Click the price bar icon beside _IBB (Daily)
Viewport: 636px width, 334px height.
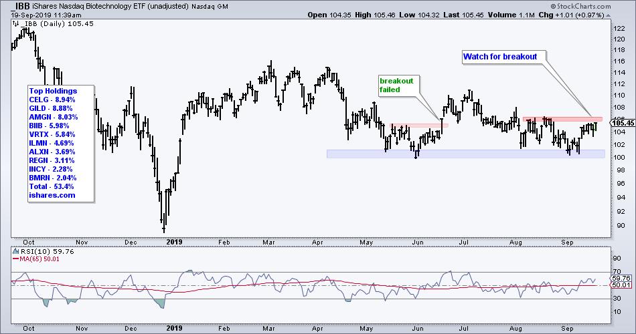[15, 24]
